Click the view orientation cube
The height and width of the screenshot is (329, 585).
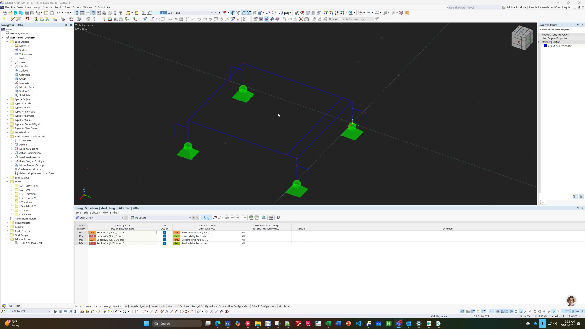tap(522, 38)
